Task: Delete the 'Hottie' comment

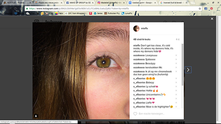Action: pyautogui.click(x=176, y=91)
